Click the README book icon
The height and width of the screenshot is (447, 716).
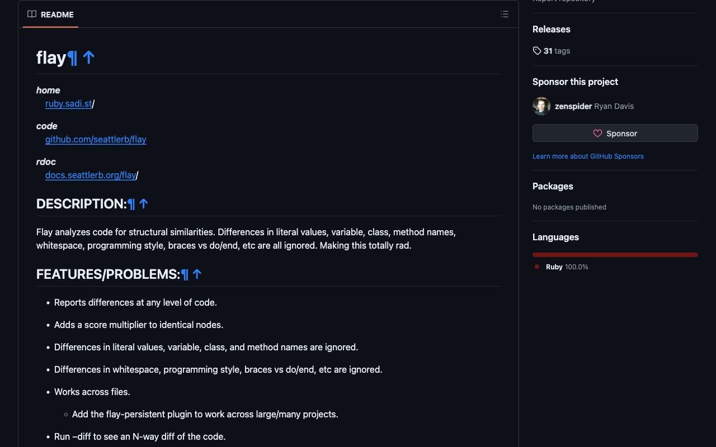(32, 15)
